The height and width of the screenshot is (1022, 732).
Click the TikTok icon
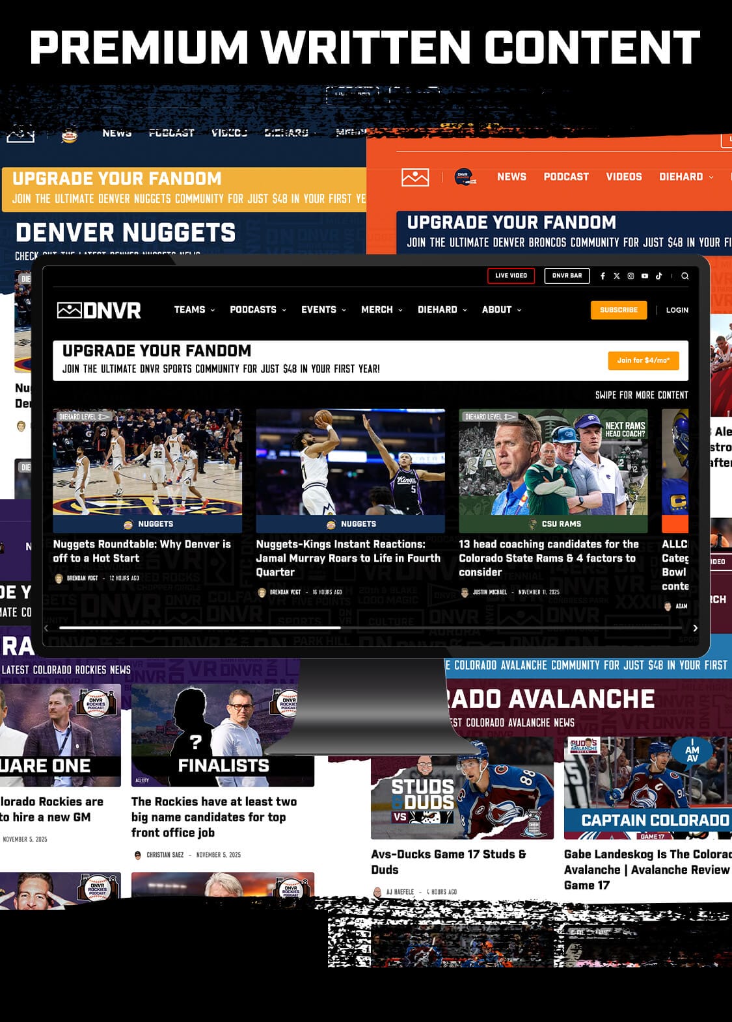(x=658, y=276)
